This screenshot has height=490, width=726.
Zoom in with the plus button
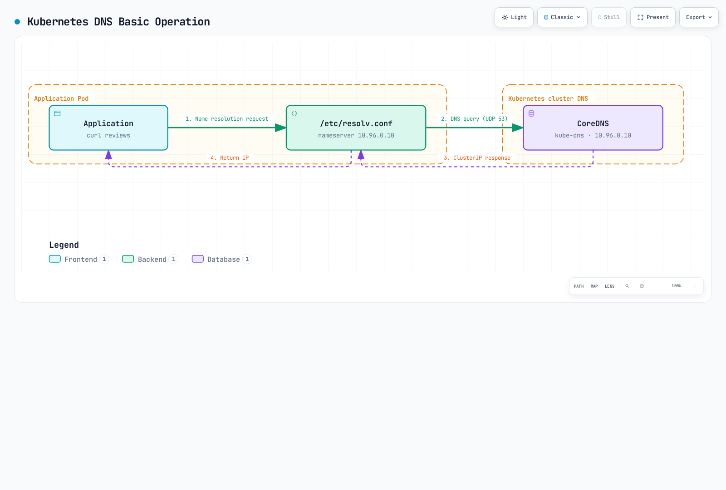point(695,286)
